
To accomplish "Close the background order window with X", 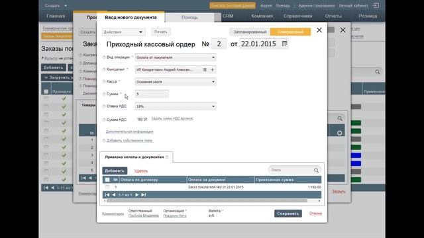I will point(343,30).
